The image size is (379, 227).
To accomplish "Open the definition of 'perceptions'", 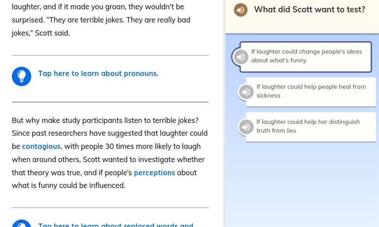I will (x=154, y=173).
